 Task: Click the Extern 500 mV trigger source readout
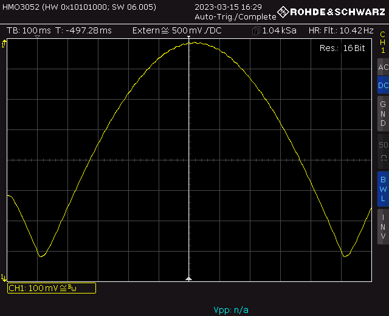point(176,30)
